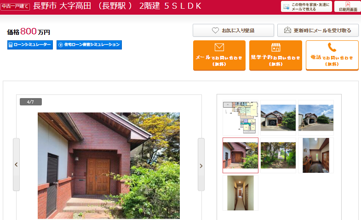The height and width of the screenshot is (220, 361).
Task: Click the envelope icon for mail inquiry
Action: [219, 47]
